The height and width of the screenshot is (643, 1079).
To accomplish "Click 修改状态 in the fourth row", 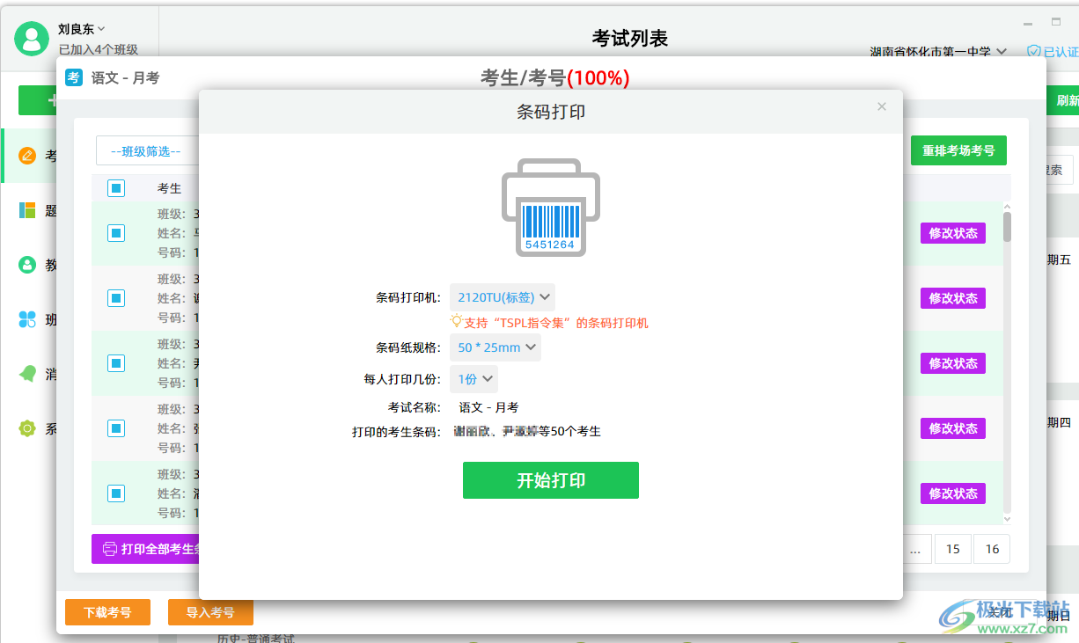I will [x=953, y=428].
